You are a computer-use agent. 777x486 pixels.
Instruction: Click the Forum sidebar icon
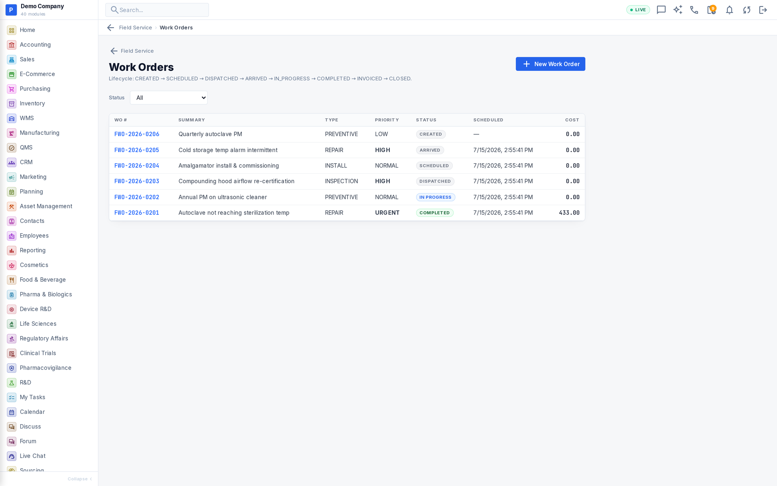pyautogui.click(x=12, y=442)
